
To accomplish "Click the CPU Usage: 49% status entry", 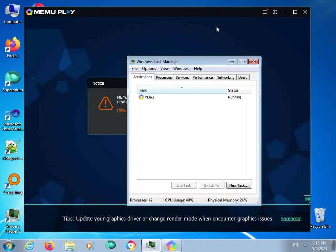I will click(179, 200).
